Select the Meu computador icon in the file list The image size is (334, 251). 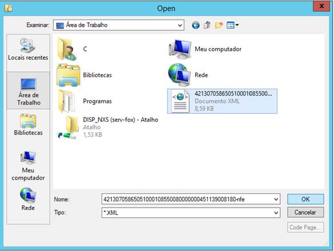180,49
